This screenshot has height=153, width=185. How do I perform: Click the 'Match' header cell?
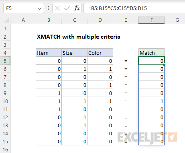tap(151, 52)
